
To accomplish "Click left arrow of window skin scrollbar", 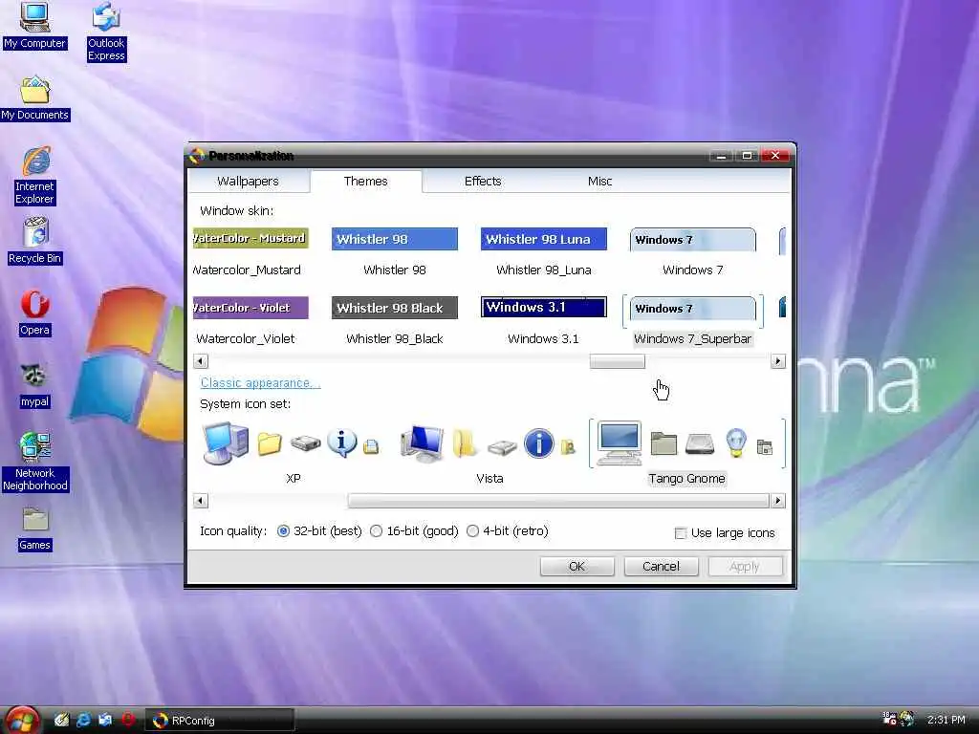I will click(x=201, y=361).
